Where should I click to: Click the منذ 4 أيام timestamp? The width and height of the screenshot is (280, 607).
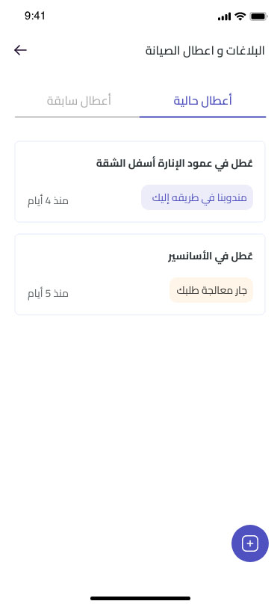pyautogui.click(x=48, y=201)
